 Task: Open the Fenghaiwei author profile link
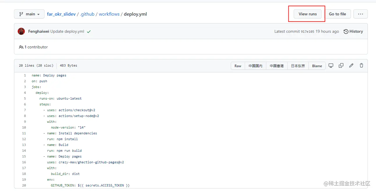(x=39, y=31)
